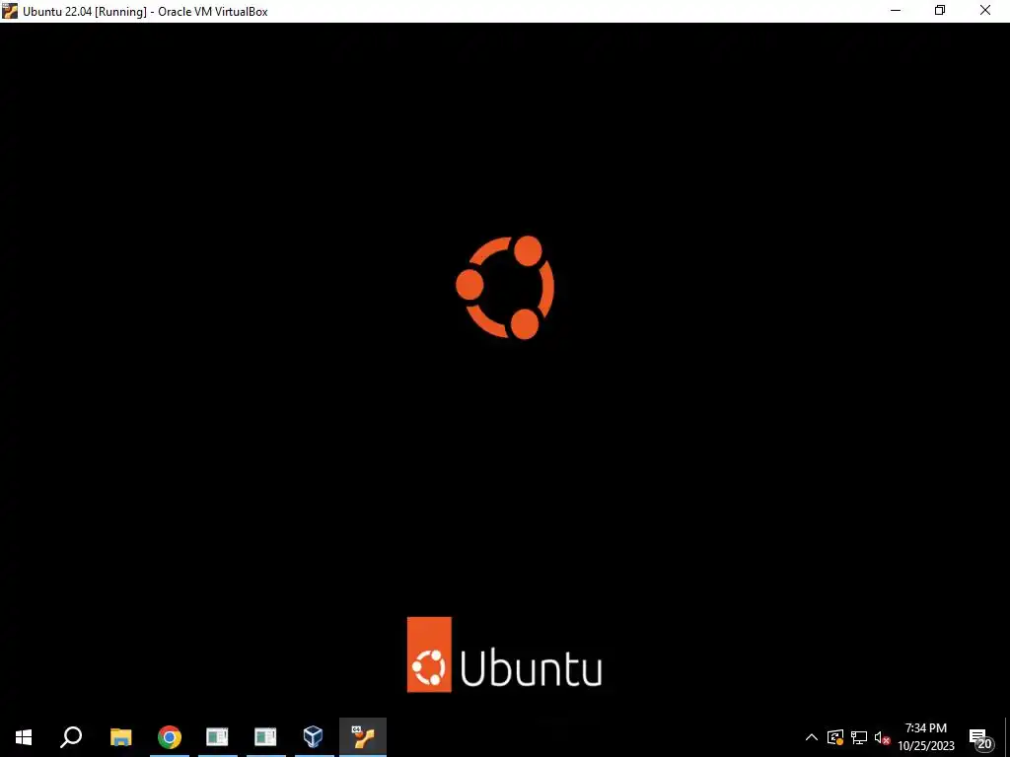Open the muted volume tray icon
Viewport: 1010px width, 757px height.
click(882, 737)
